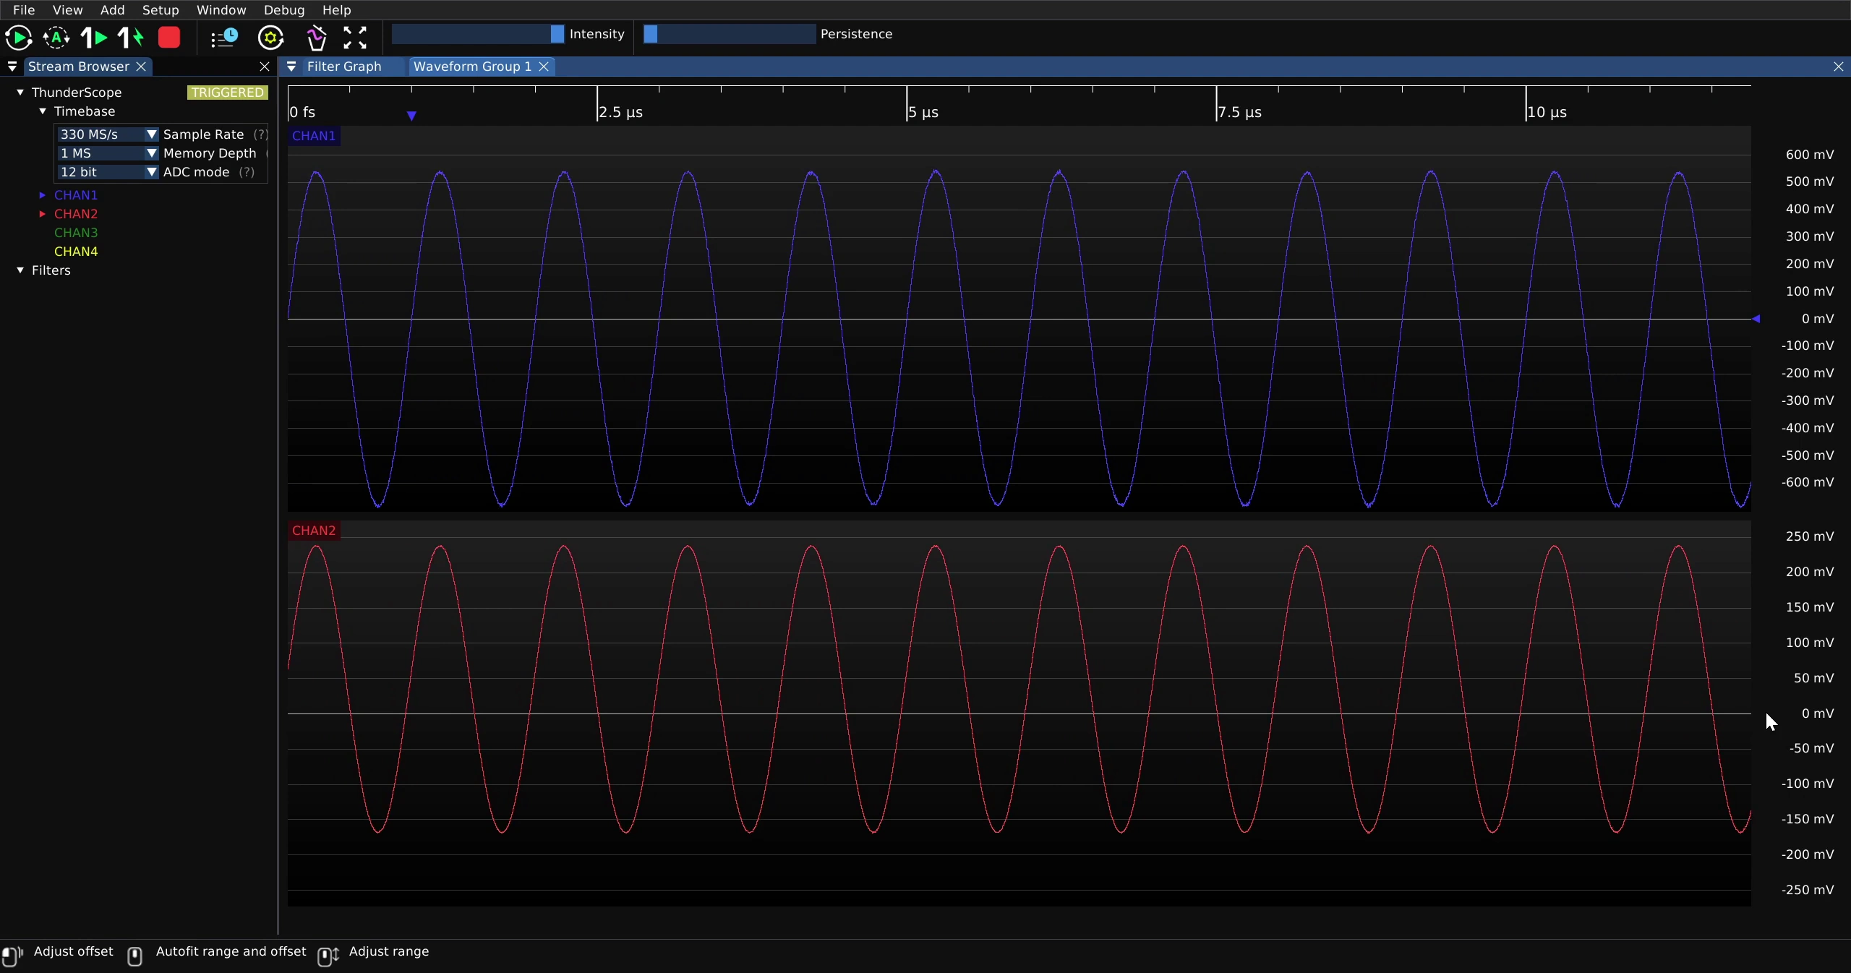The image size is (1851, 973).
Task: Open the waveform history icon
Action: [224, 38]
